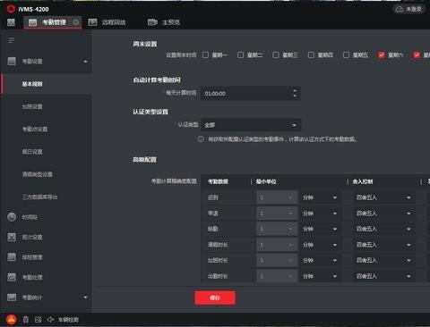The width and height of the screenshot is (430, 327).
Task: Click the 远程回放 tab icon
Action: (x=92, y=22)
